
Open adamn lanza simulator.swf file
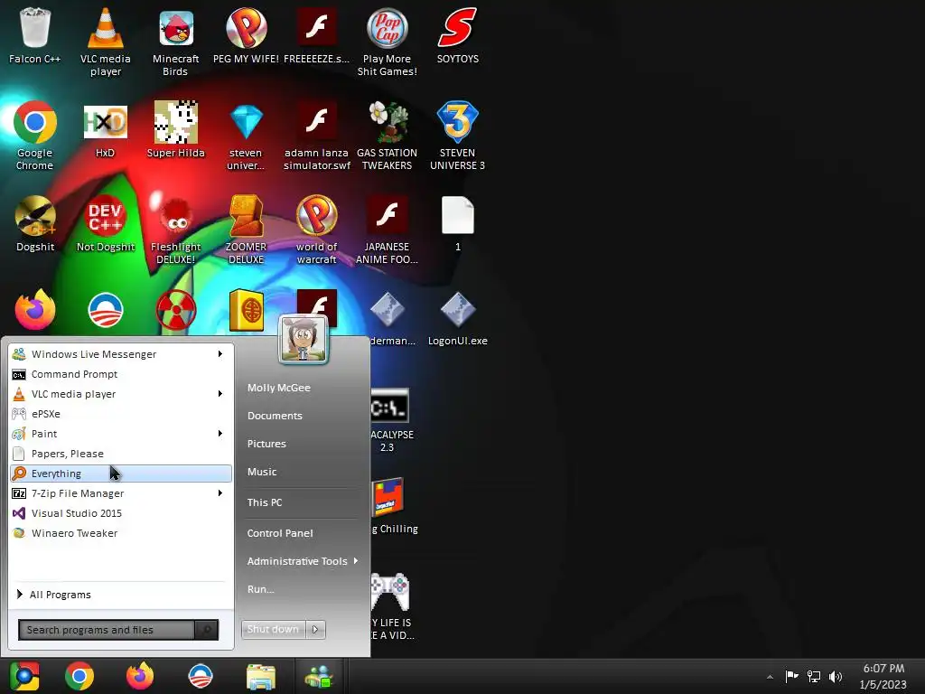pyautogui.click(x=317, y=136)
